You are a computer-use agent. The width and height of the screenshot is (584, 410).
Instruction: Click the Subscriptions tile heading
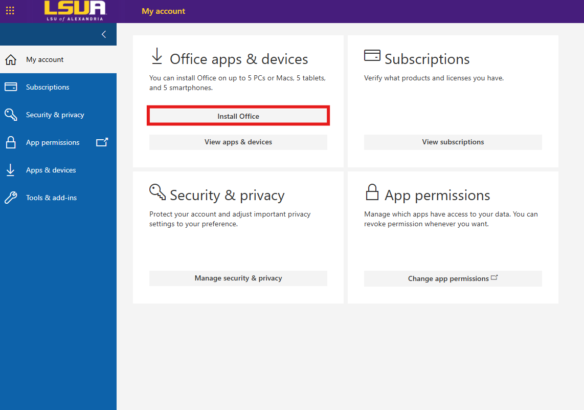(427, 59)
